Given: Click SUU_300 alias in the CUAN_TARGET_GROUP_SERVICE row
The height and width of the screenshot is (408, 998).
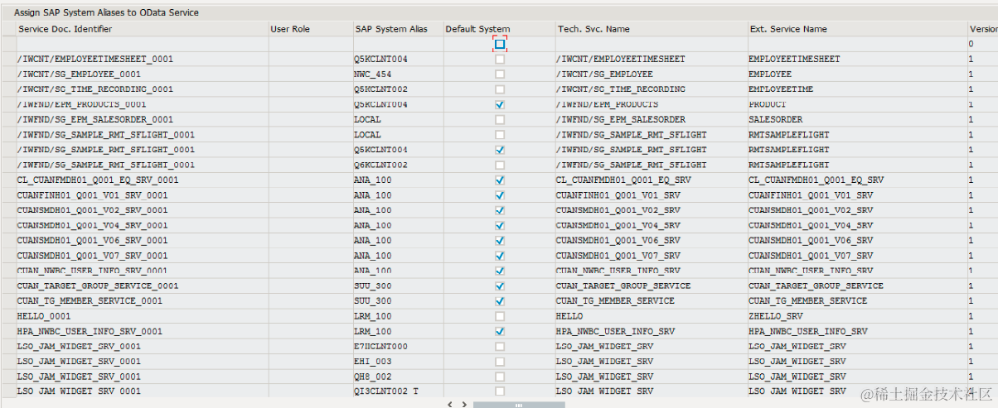Looking at the screenshot, I should click(x=398, y=286).
